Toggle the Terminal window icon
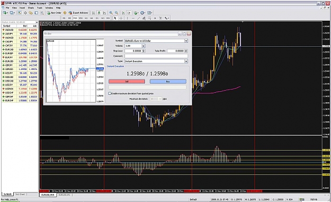 click(x=37, y=13)
